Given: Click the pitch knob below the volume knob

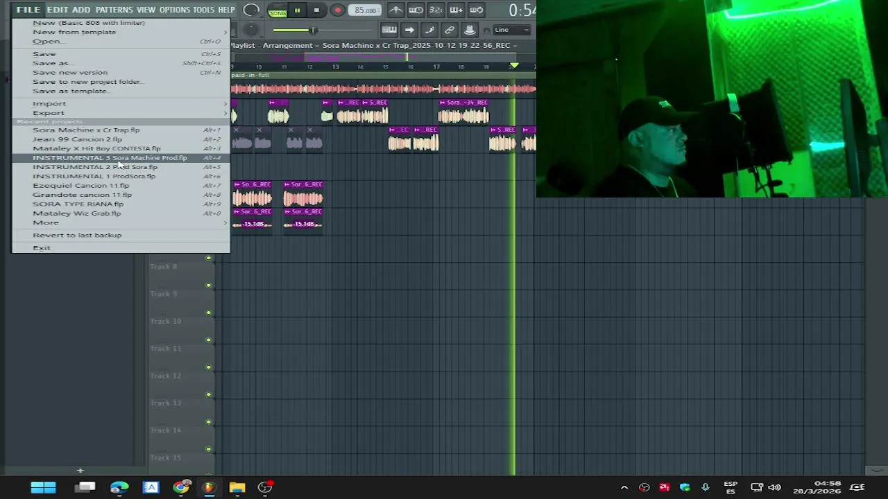Looking at the screenshot, I should click(251, 30).
